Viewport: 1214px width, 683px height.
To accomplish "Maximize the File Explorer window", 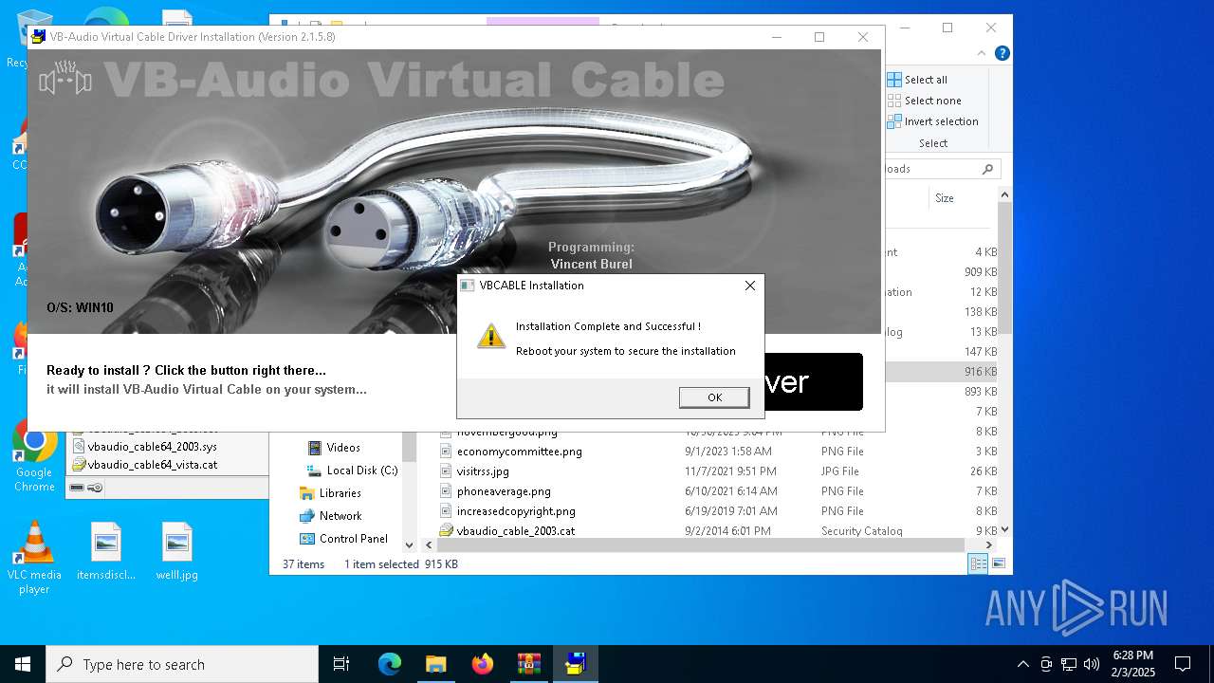I will click(947, 28).
